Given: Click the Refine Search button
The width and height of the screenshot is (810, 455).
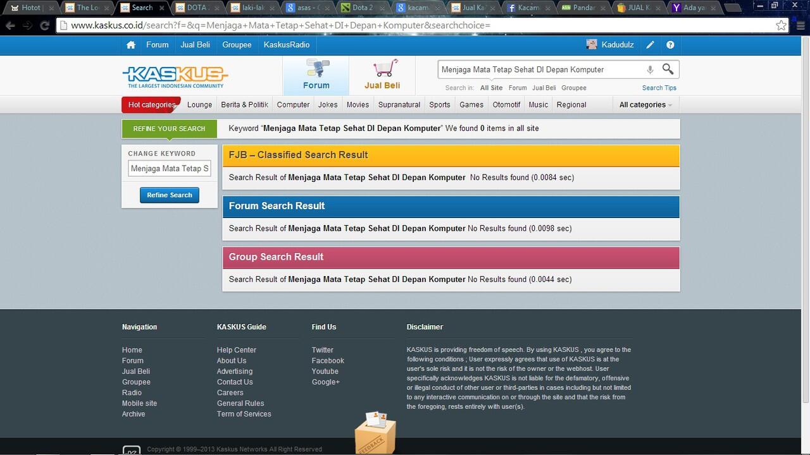Looking at the screenshot, I should tap(170, 195).
